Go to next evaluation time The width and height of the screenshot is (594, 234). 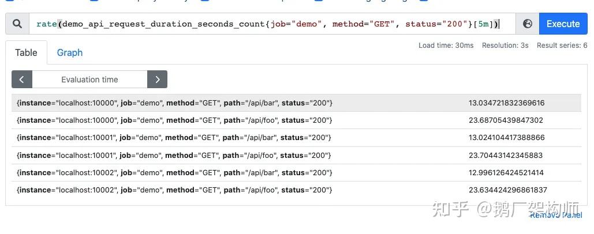(157, 80)
